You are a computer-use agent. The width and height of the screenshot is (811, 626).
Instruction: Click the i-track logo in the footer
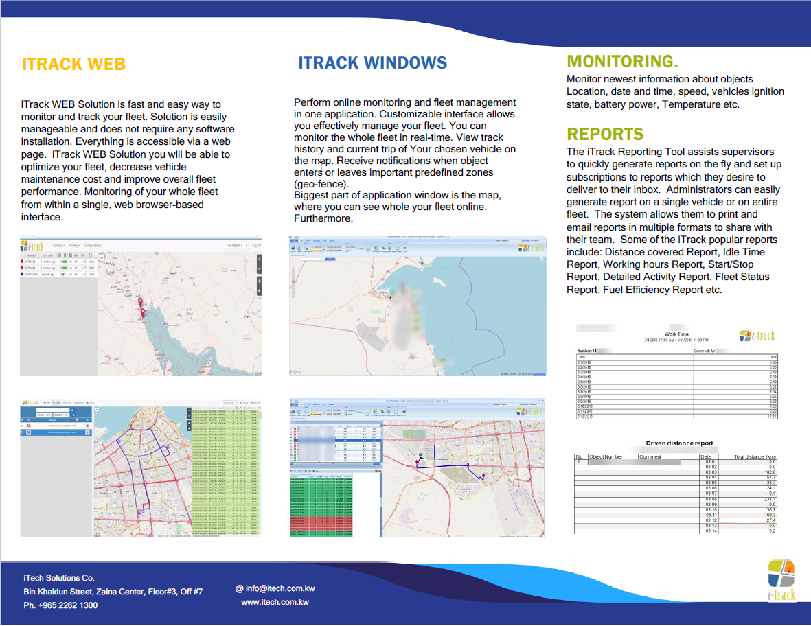tap(781, 580)
